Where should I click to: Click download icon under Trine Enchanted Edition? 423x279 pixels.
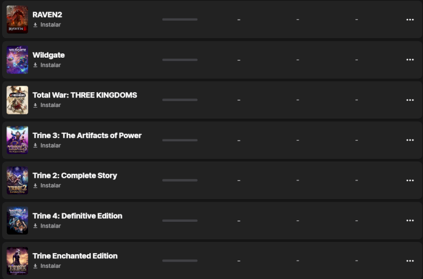tap(35, 266)
